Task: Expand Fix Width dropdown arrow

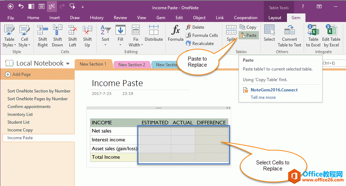Action: pos(142,45)
